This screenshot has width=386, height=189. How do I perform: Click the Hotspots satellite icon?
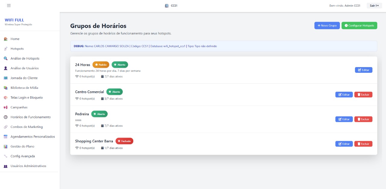(5, 49)
